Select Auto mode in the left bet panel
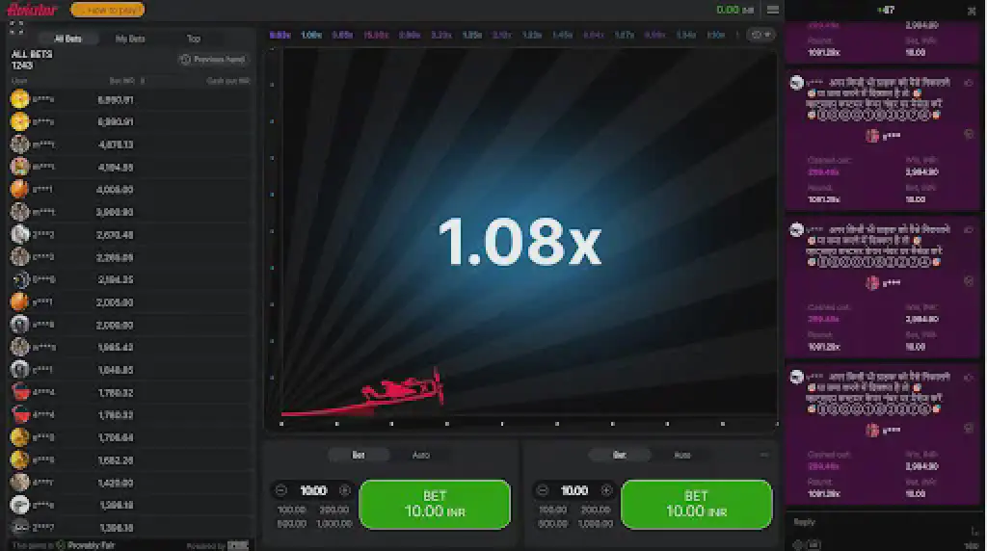 point(420,455)
